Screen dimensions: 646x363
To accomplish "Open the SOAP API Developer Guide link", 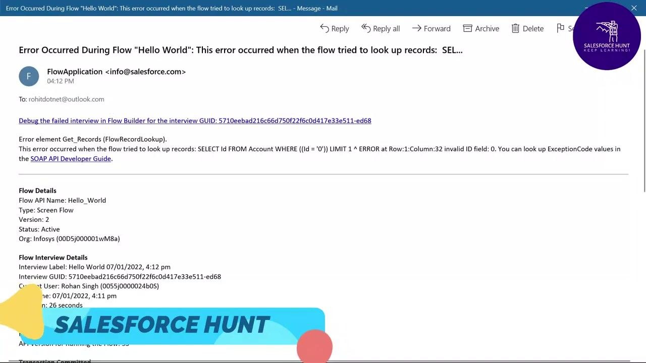I will click(71, 158).
